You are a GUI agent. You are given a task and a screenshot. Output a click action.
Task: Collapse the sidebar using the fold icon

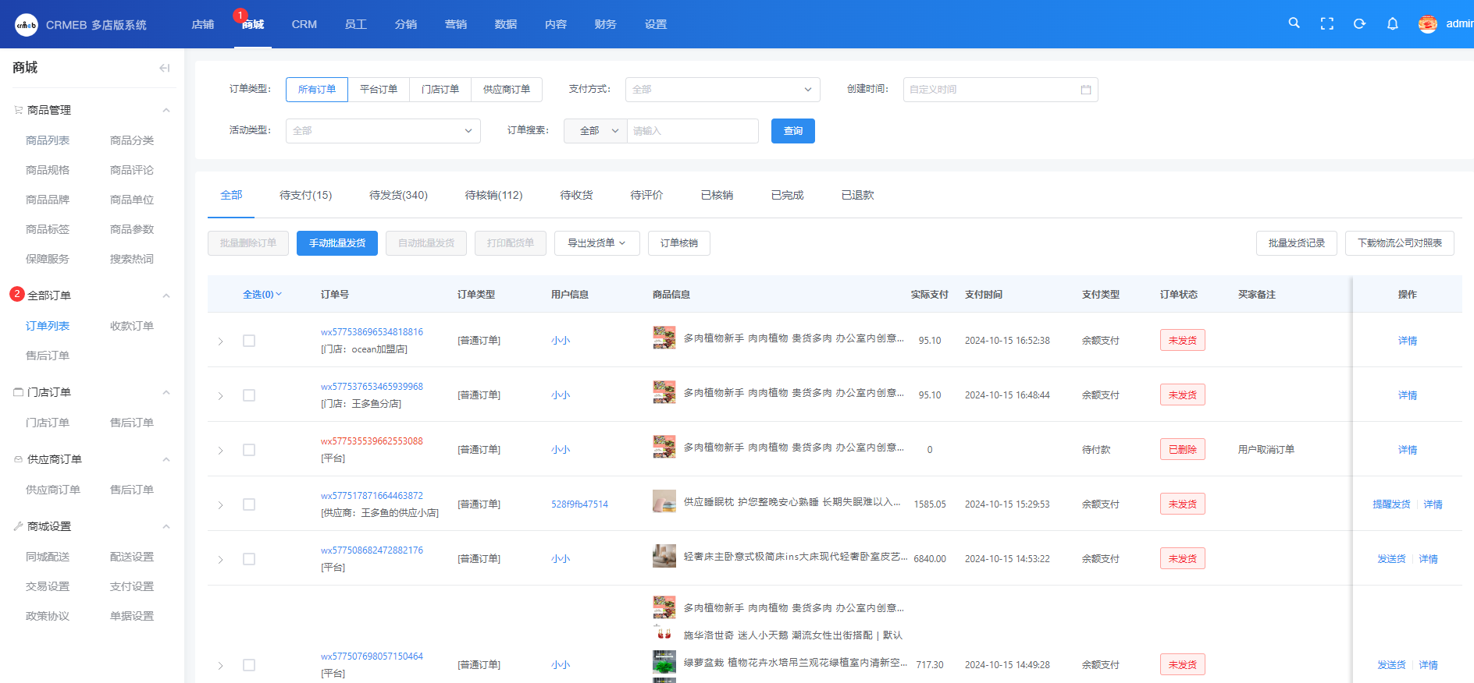point(164,68)
